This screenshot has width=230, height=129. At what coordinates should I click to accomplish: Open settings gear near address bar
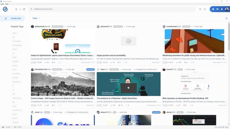pos(205,9)
